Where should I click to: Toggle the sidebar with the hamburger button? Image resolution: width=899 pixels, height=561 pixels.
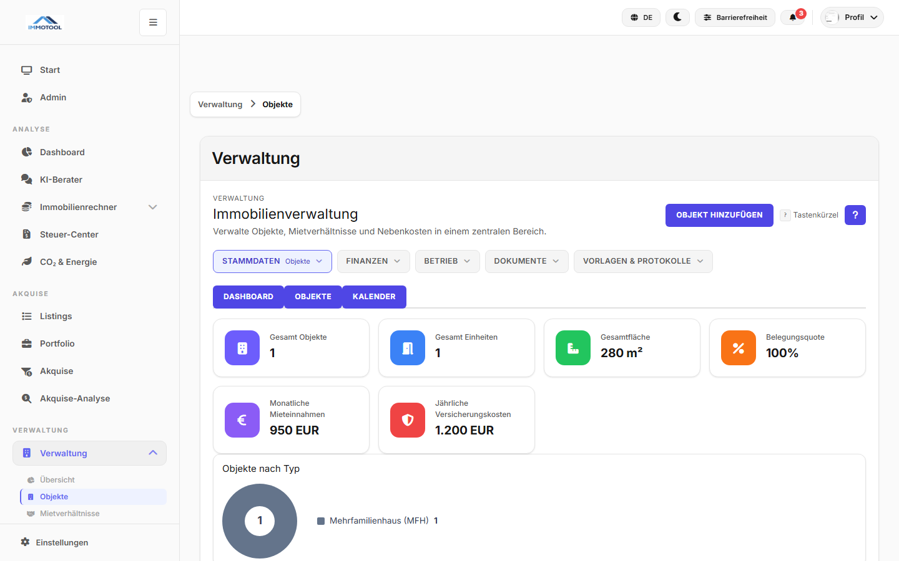152,22
